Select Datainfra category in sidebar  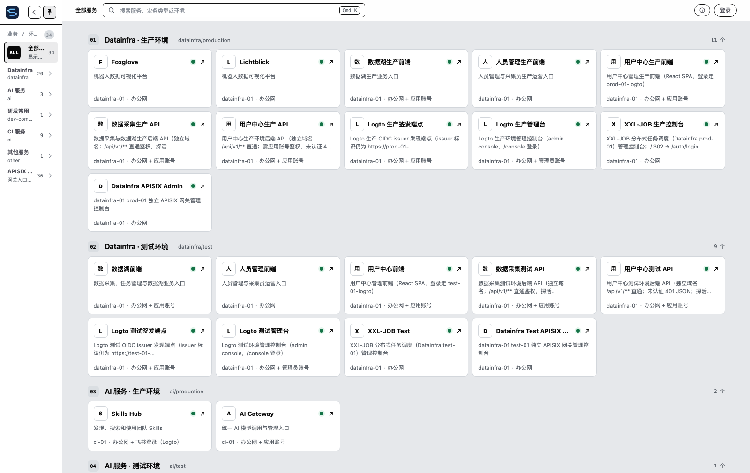tap(31, 74)
